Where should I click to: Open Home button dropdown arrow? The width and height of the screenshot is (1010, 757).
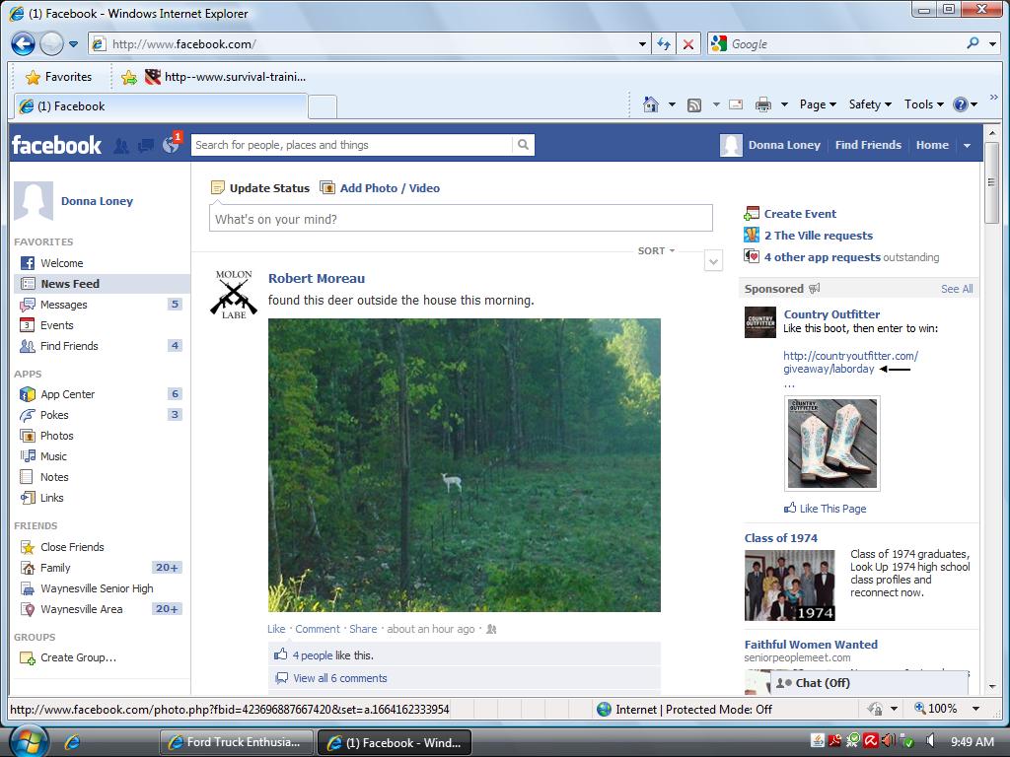point(672,104)
